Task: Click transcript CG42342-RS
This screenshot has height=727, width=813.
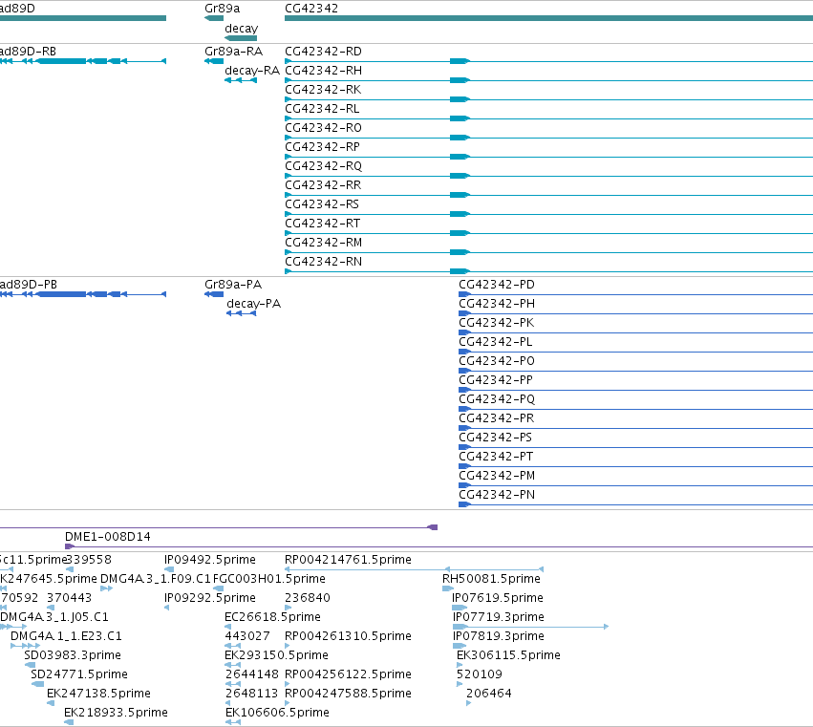Action: point(322,204)
